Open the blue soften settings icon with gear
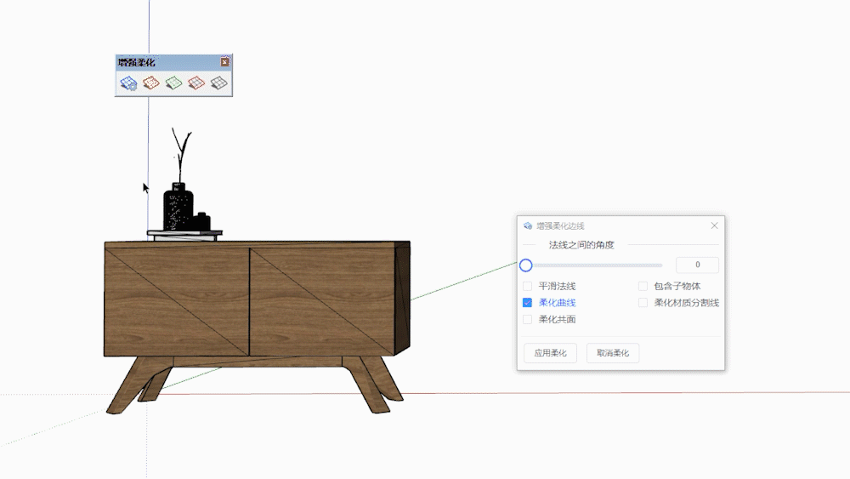Screen dimensions: 850x479 (128, 83)
